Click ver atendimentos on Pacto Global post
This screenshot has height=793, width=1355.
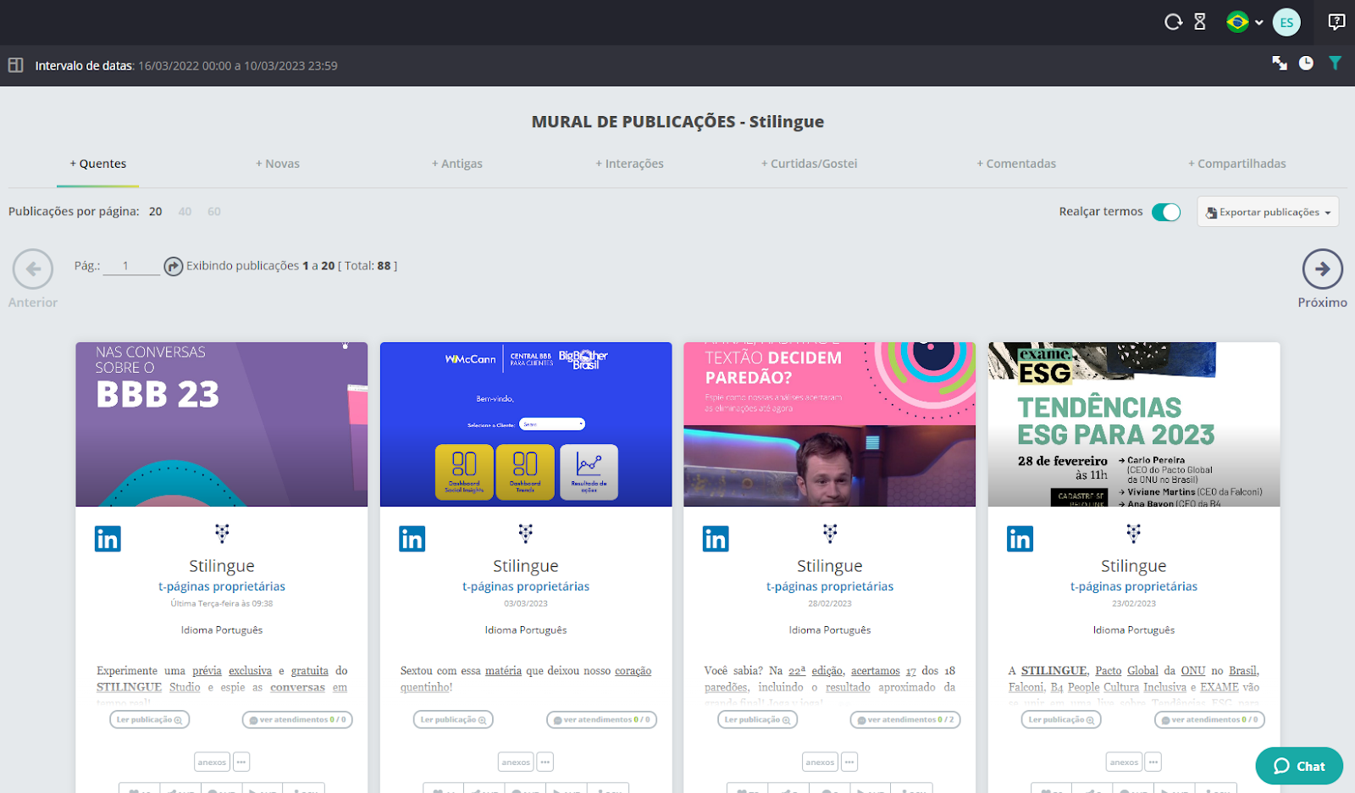(1209, 719)
